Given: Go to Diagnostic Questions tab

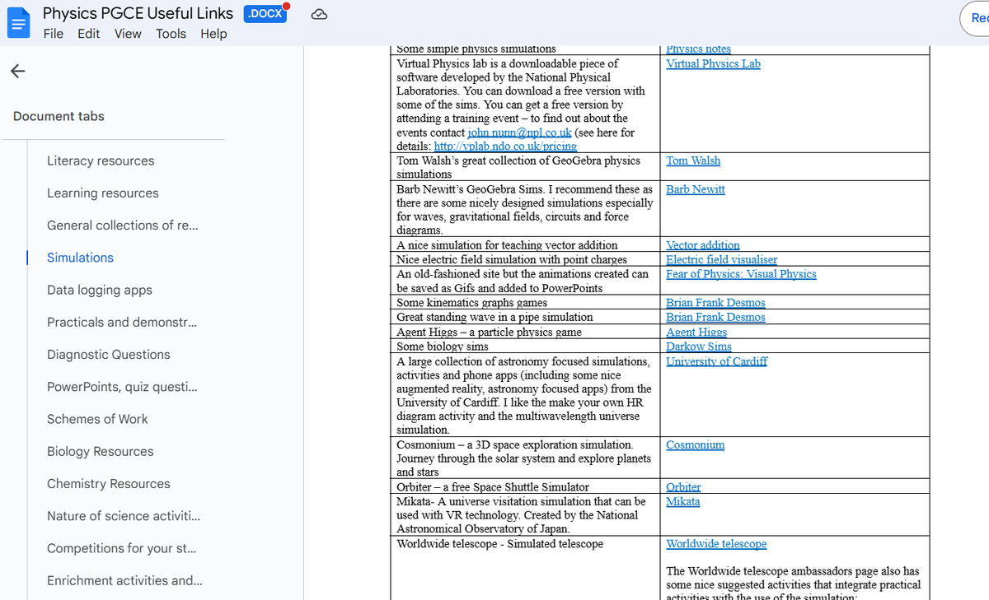Looking at the screenshot, I should click(109, 355).
